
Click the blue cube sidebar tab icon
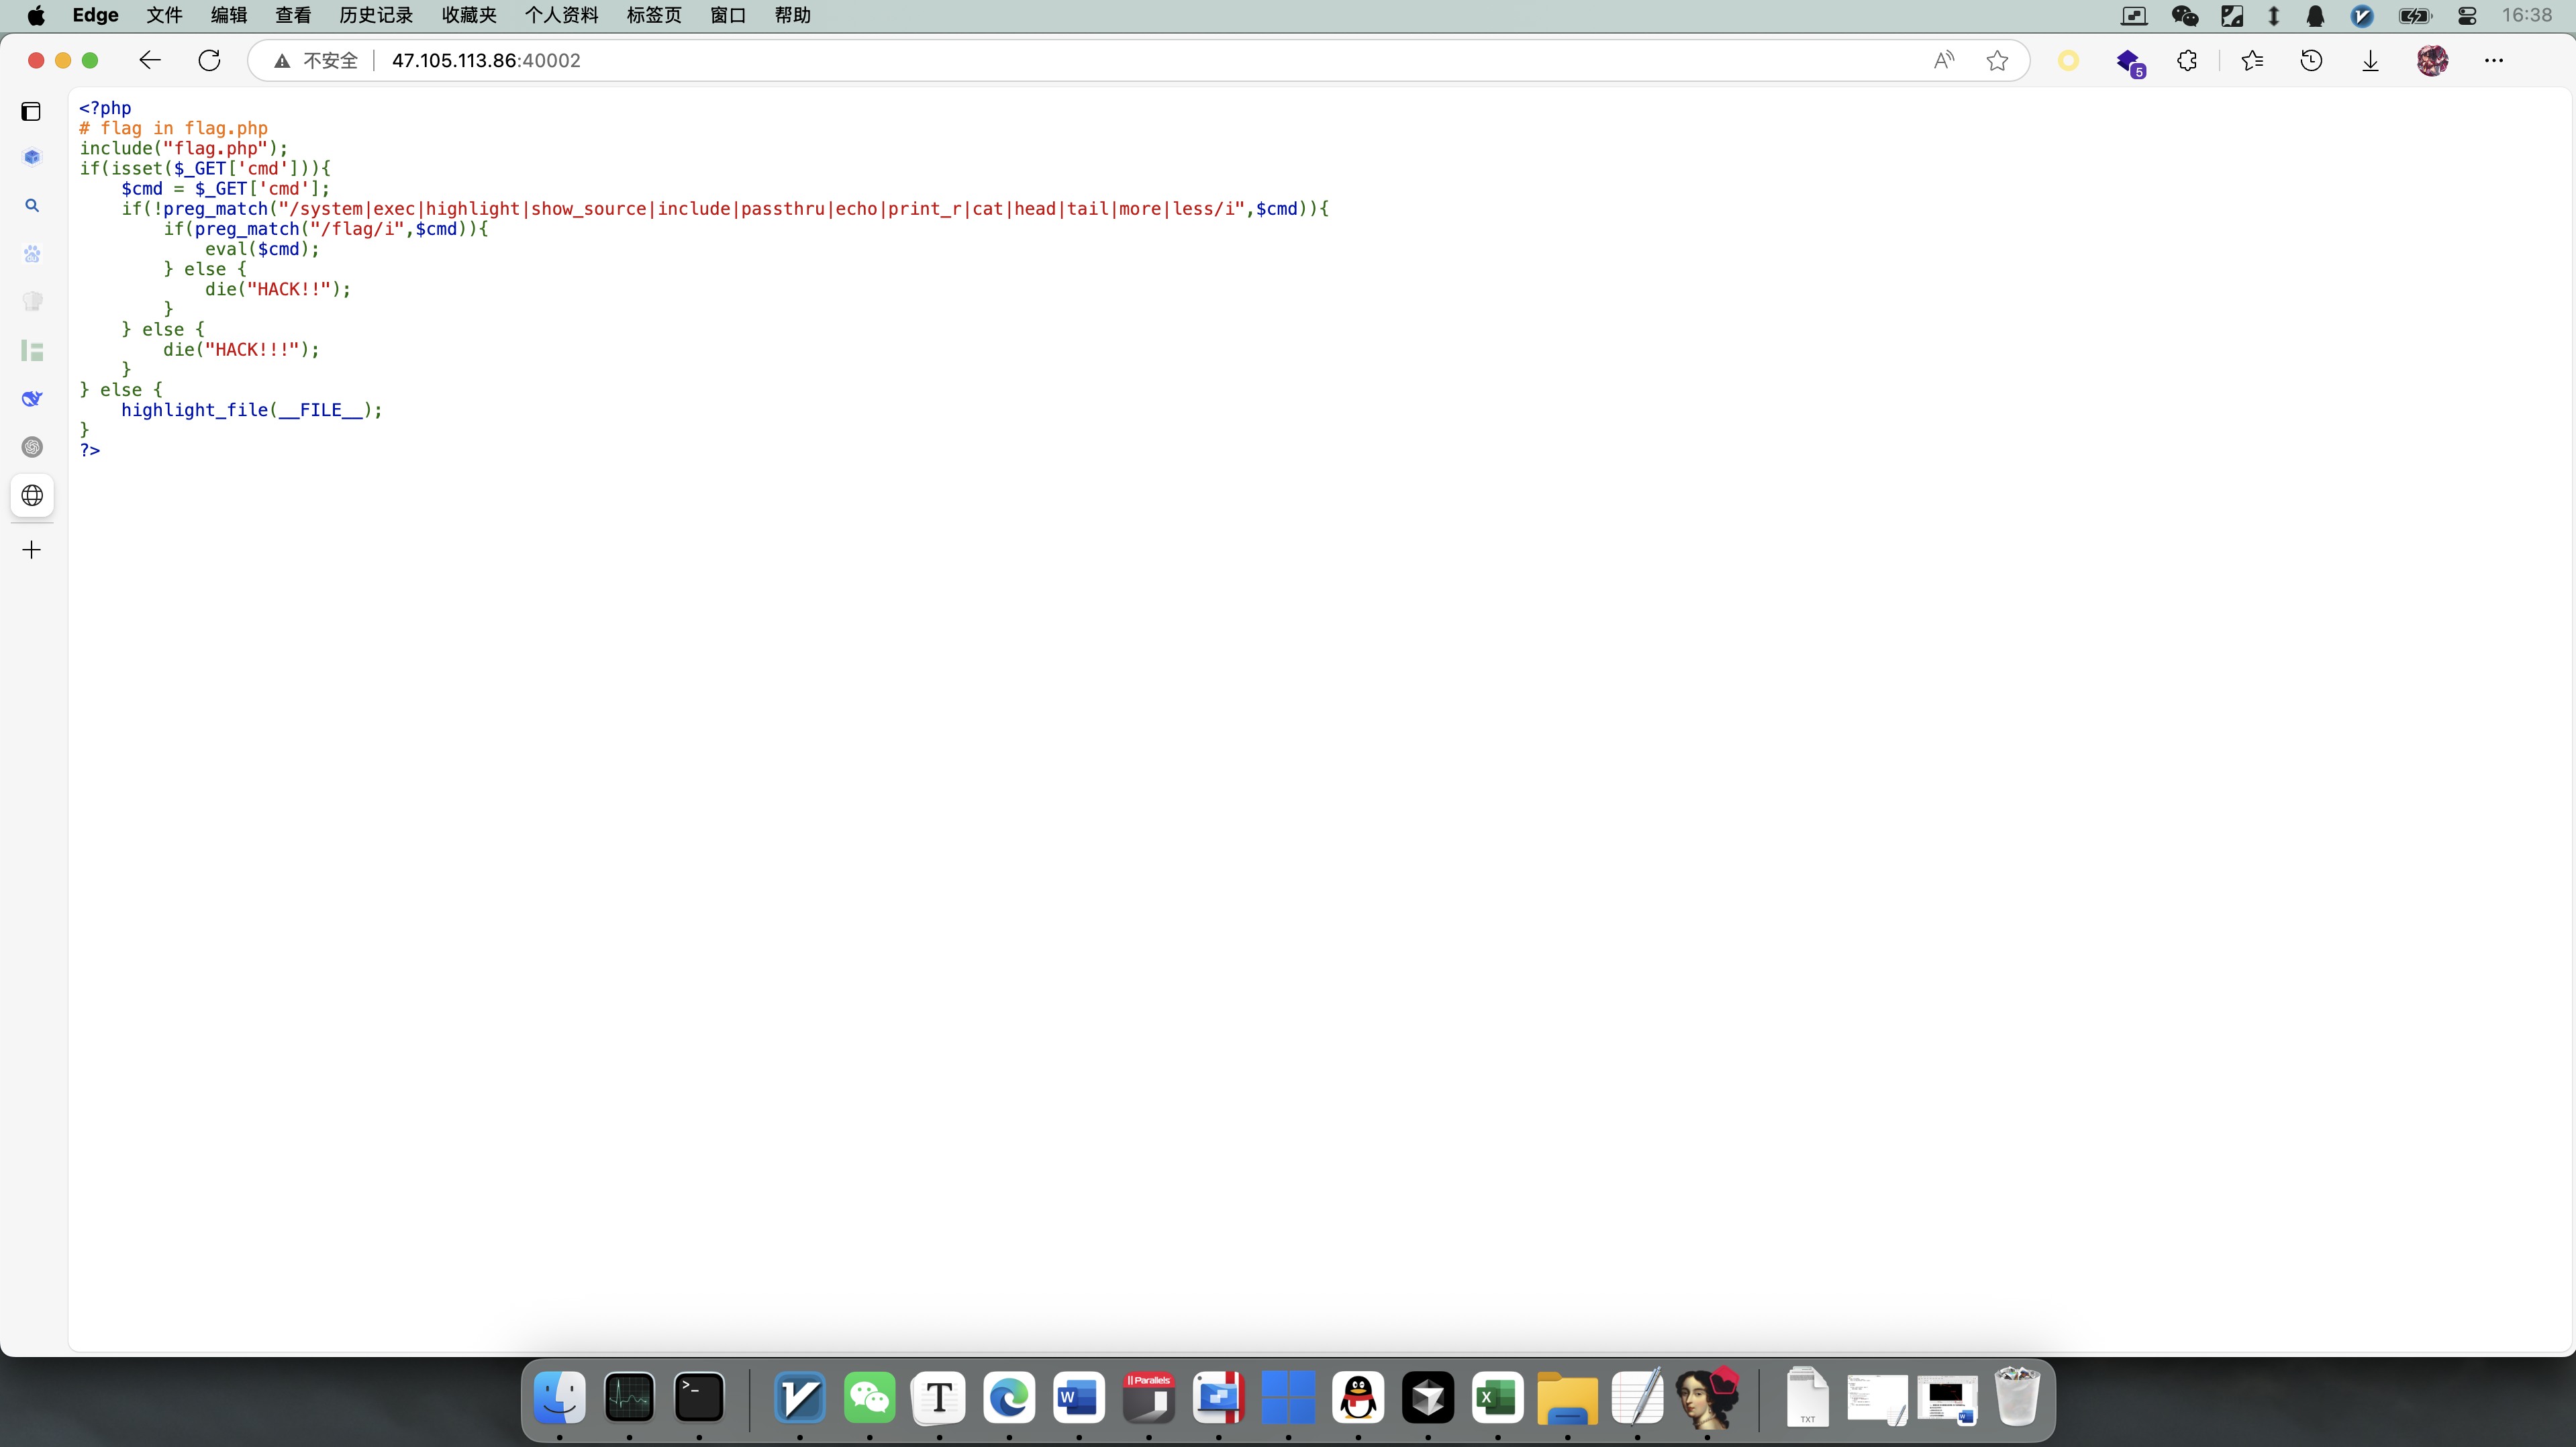tap(32, 158)
